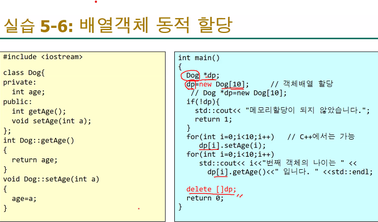Click the slide title '실습 5-6: 배열객체 동적 할당'

(118, 26)
